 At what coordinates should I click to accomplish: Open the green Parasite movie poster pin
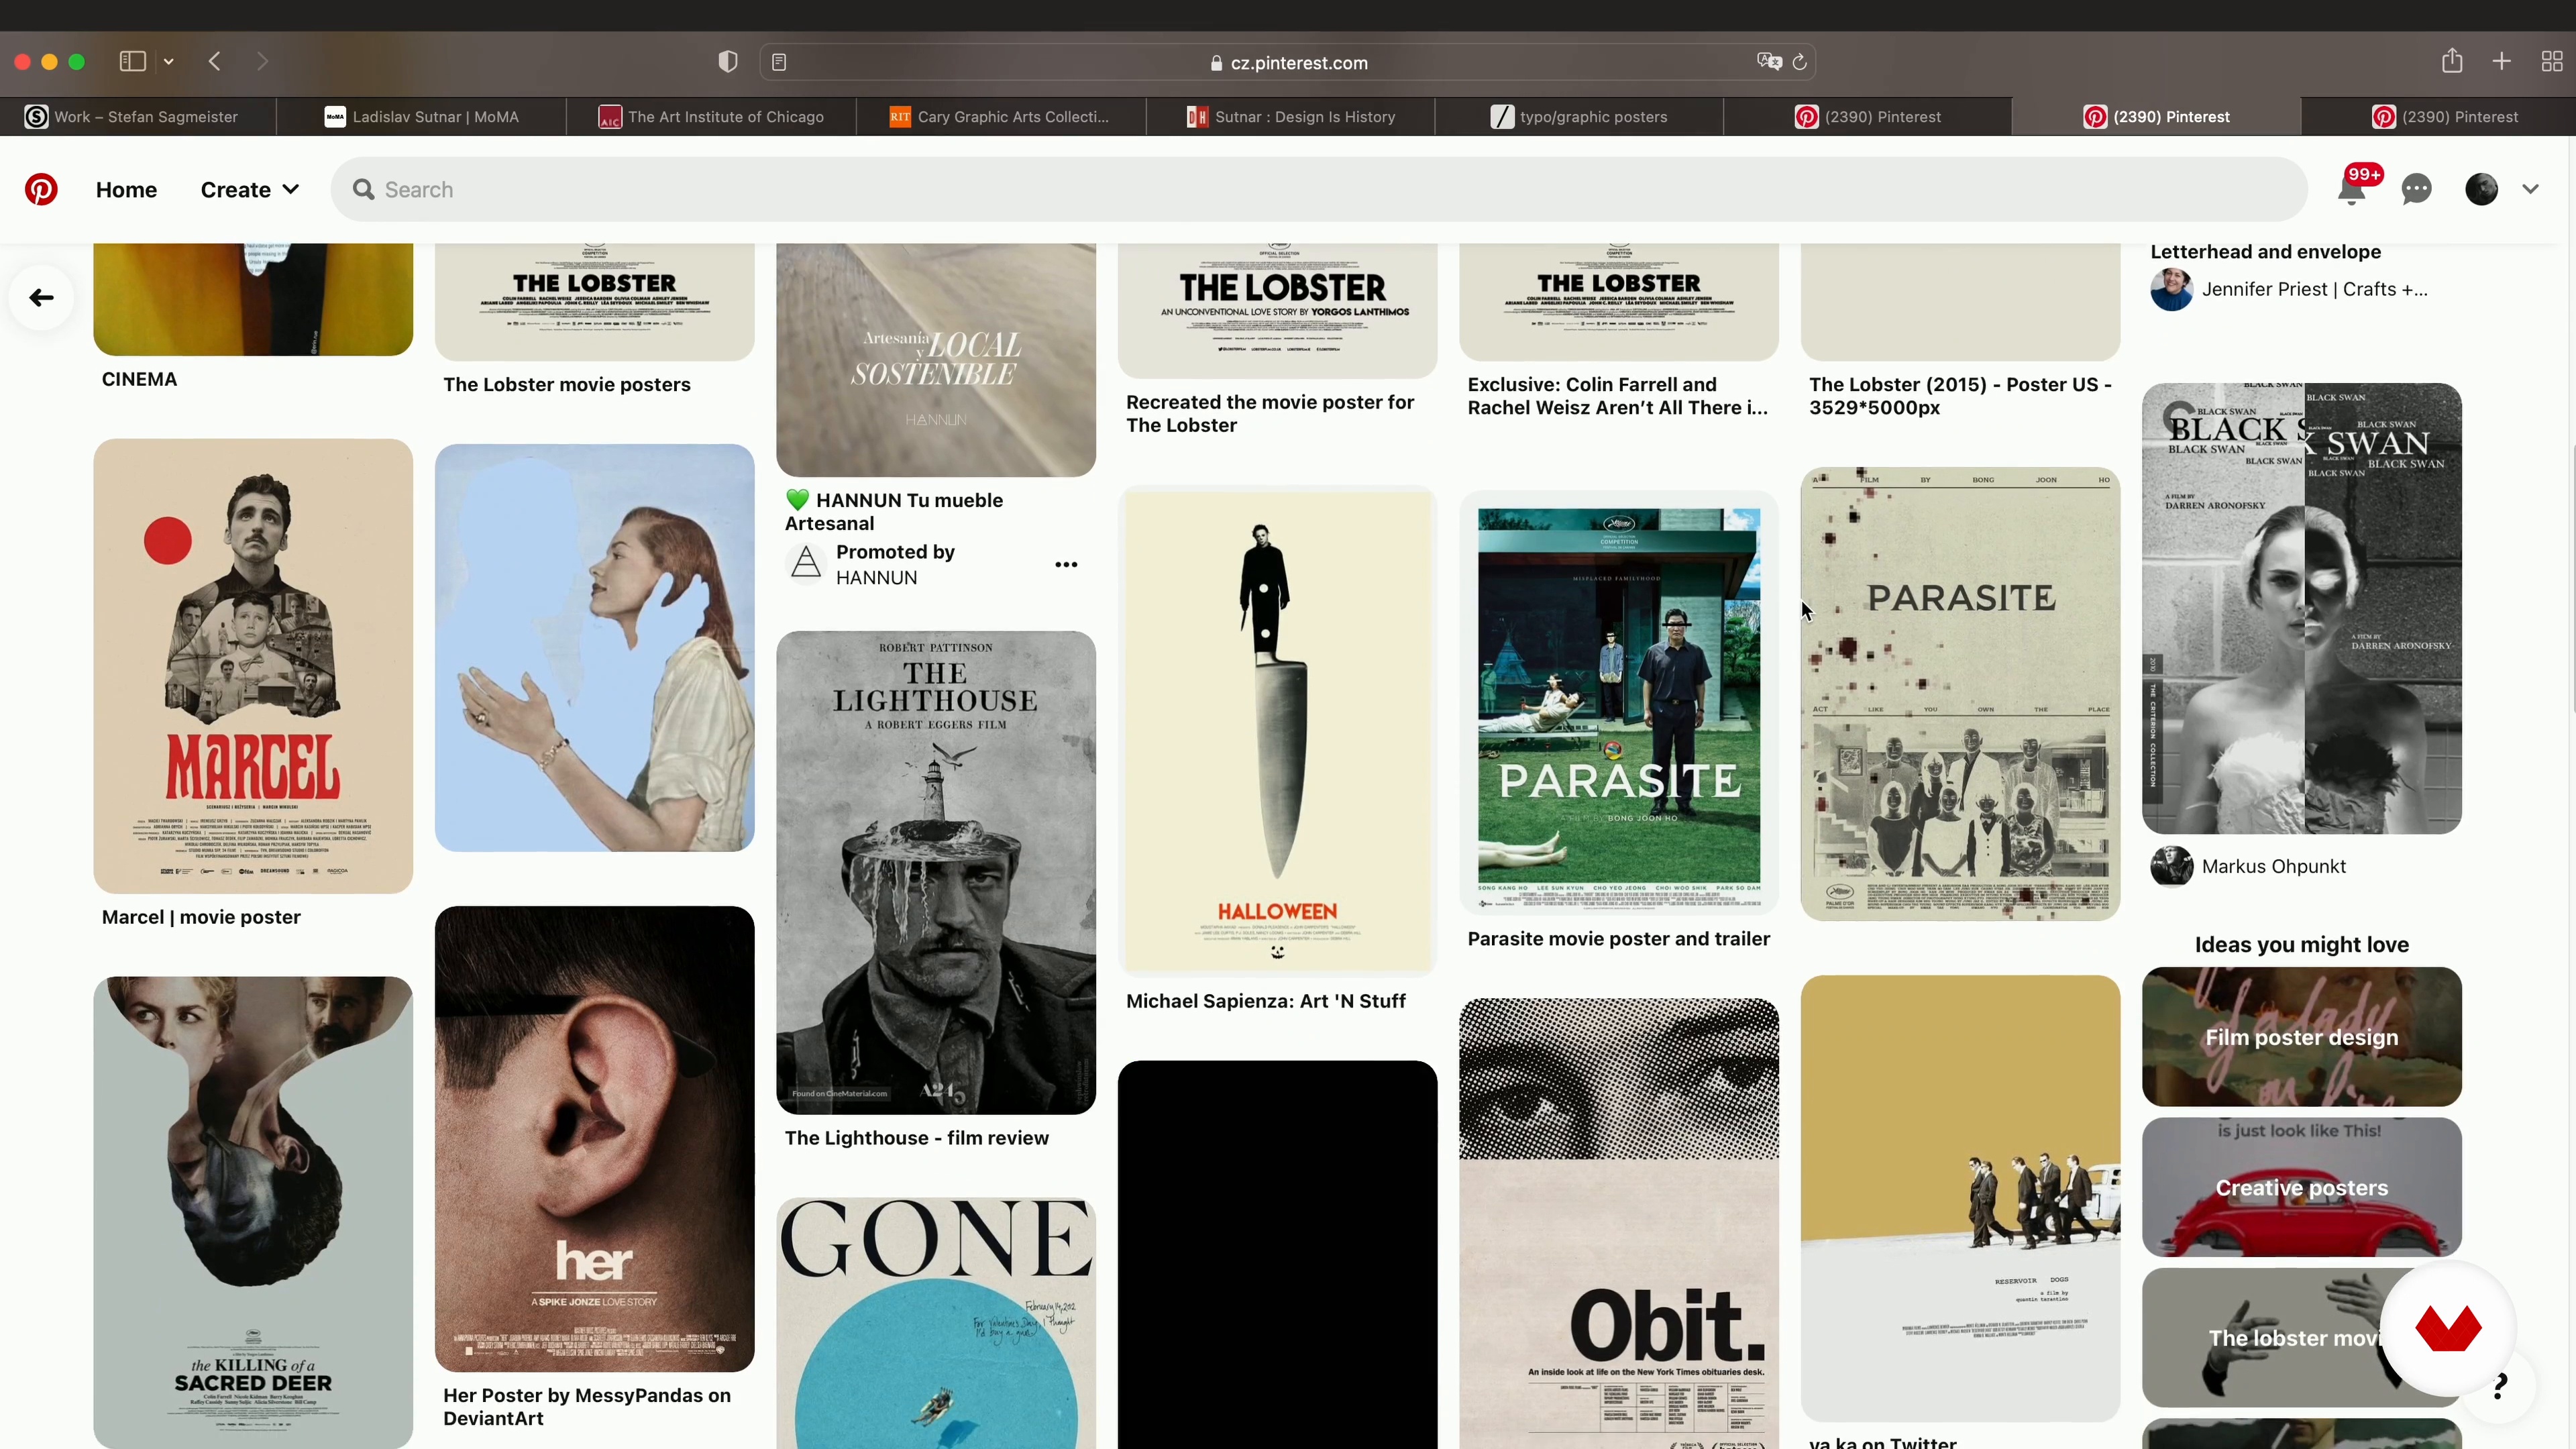coord(1619,702)
